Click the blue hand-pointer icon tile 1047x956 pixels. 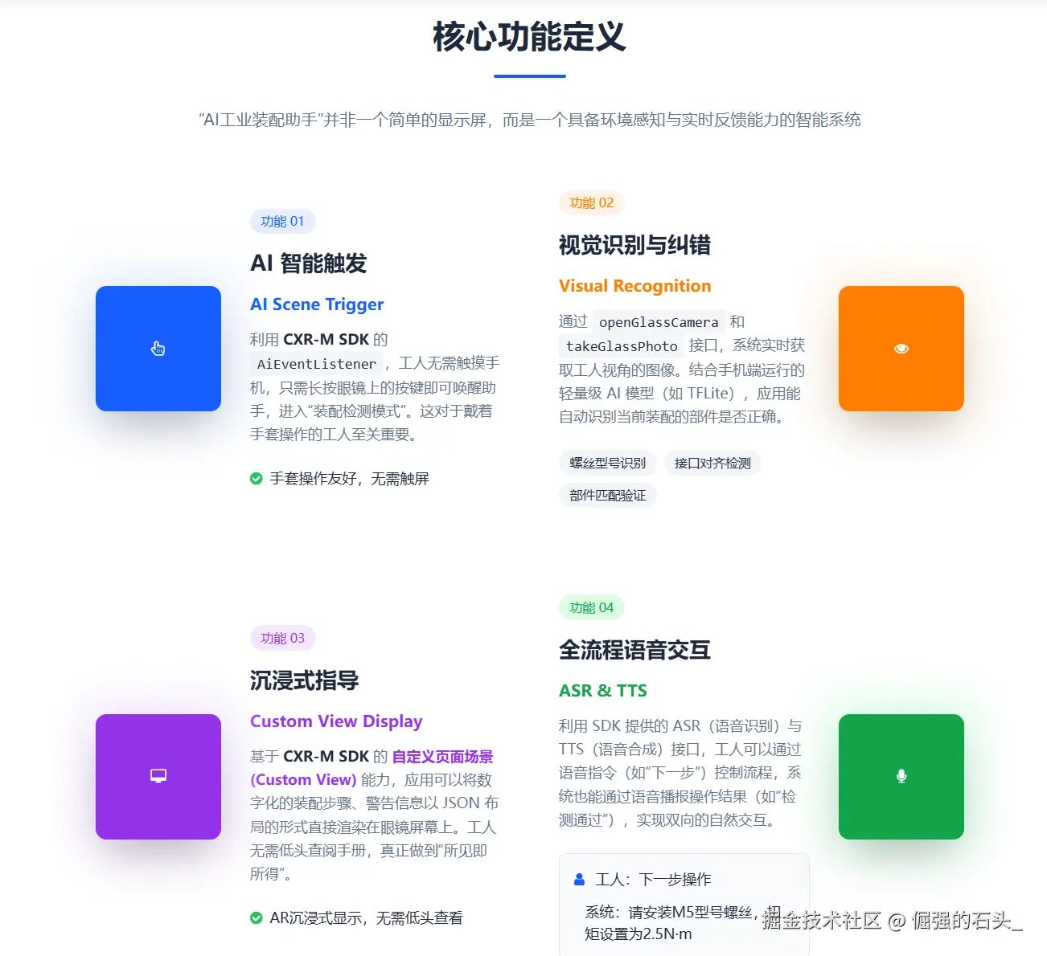click(158, 349)
